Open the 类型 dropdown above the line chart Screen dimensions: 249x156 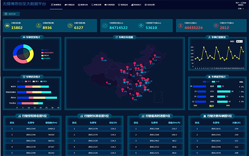point(239,41)
